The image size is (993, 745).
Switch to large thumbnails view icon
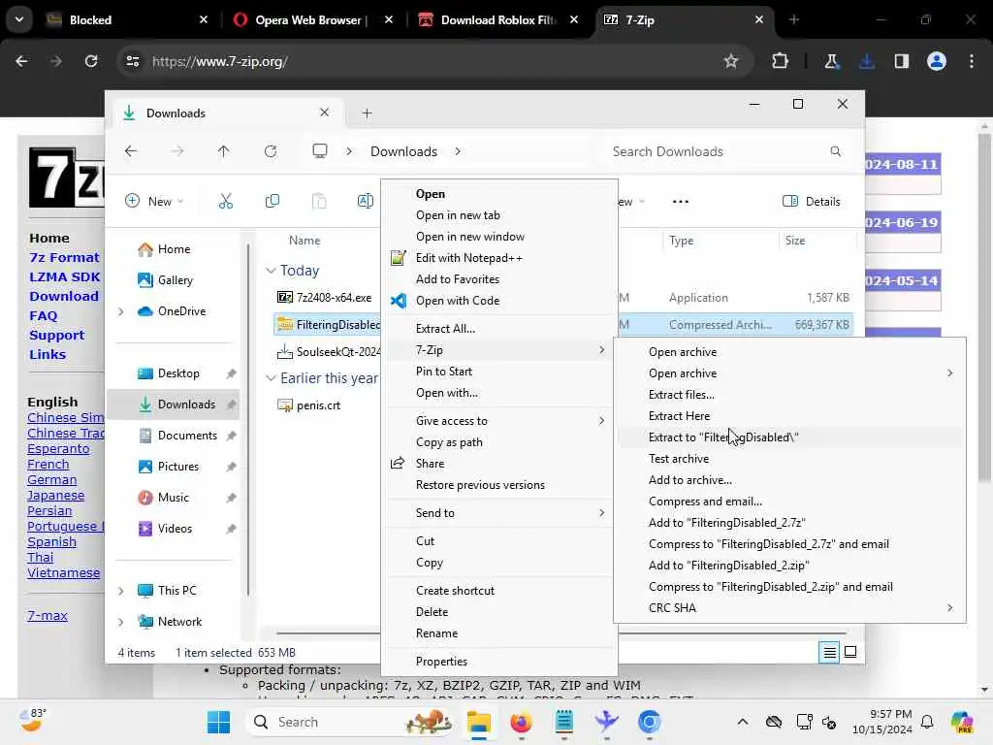pos(850,652)
